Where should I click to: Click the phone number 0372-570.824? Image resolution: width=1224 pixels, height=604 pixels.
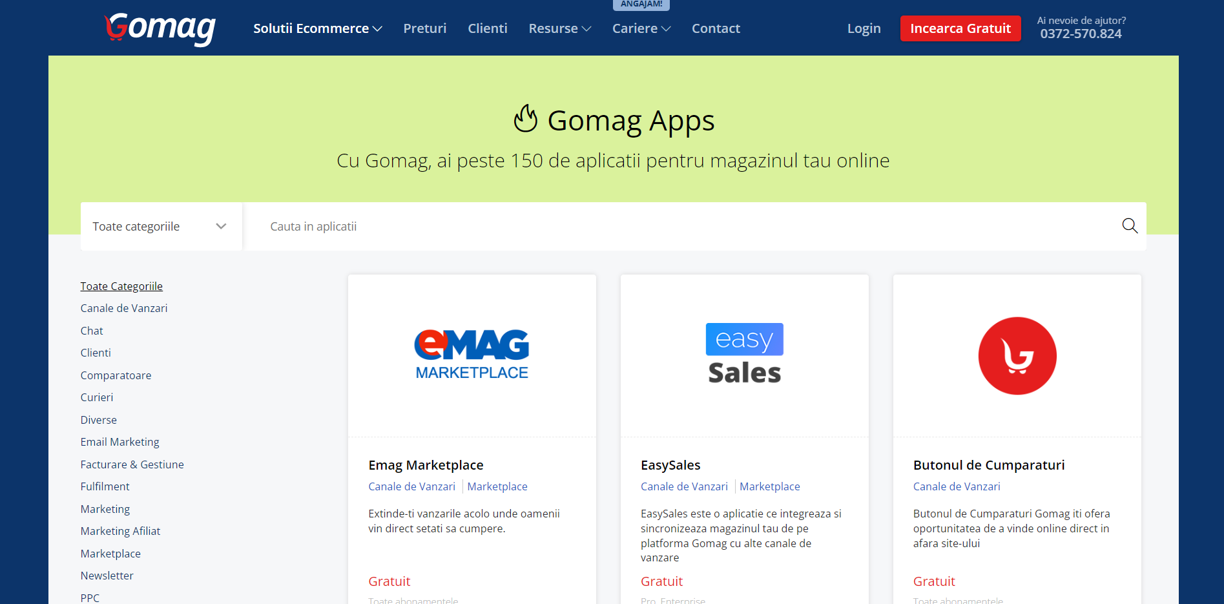point(1081,34)
